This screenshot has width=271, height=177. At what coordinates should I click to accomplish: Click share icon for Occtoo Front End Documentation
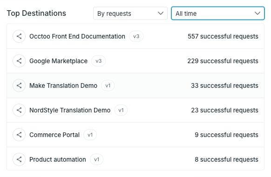(x=19, y=36)
